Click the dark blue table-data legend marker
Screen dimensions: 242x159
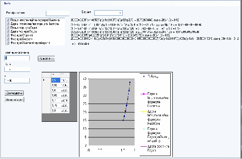coord(144,76)
